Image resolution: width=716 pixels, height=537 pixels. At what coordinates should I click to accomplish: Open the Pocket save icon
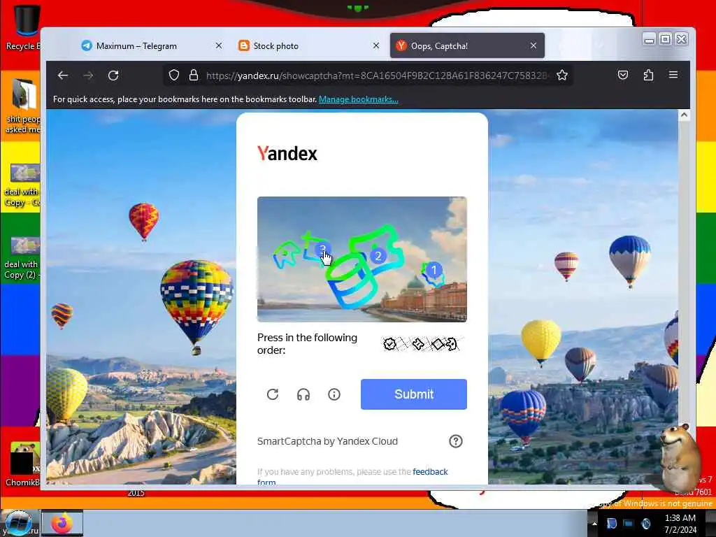tap(623, 75)
